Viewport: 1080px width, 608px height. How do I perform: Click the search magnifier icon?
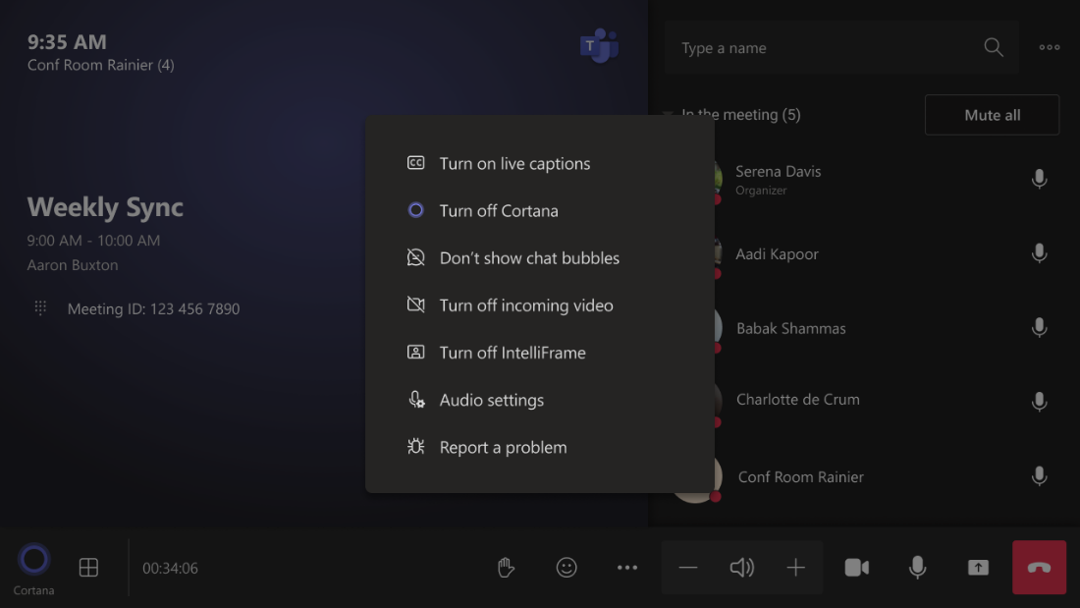point(994,48)
